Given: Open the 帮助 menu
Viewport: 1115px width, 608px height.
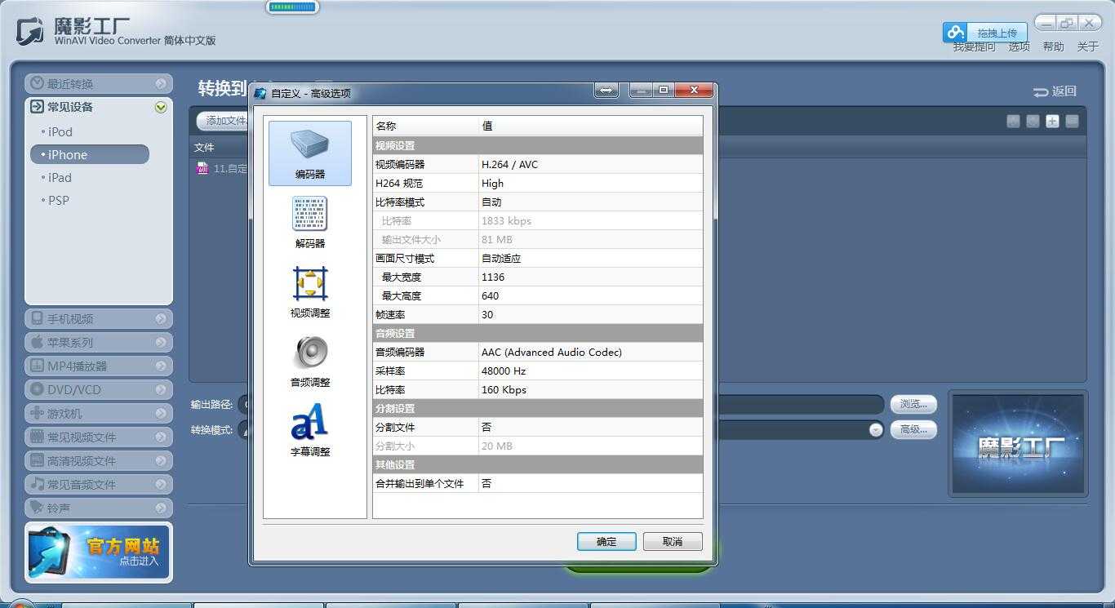Looking at the screenshot, I should (x=1054, y=47).
